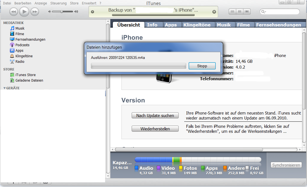Cancel the backup with the X button
This screenshot has width=307, height=187.
click(x=214, y=12)
